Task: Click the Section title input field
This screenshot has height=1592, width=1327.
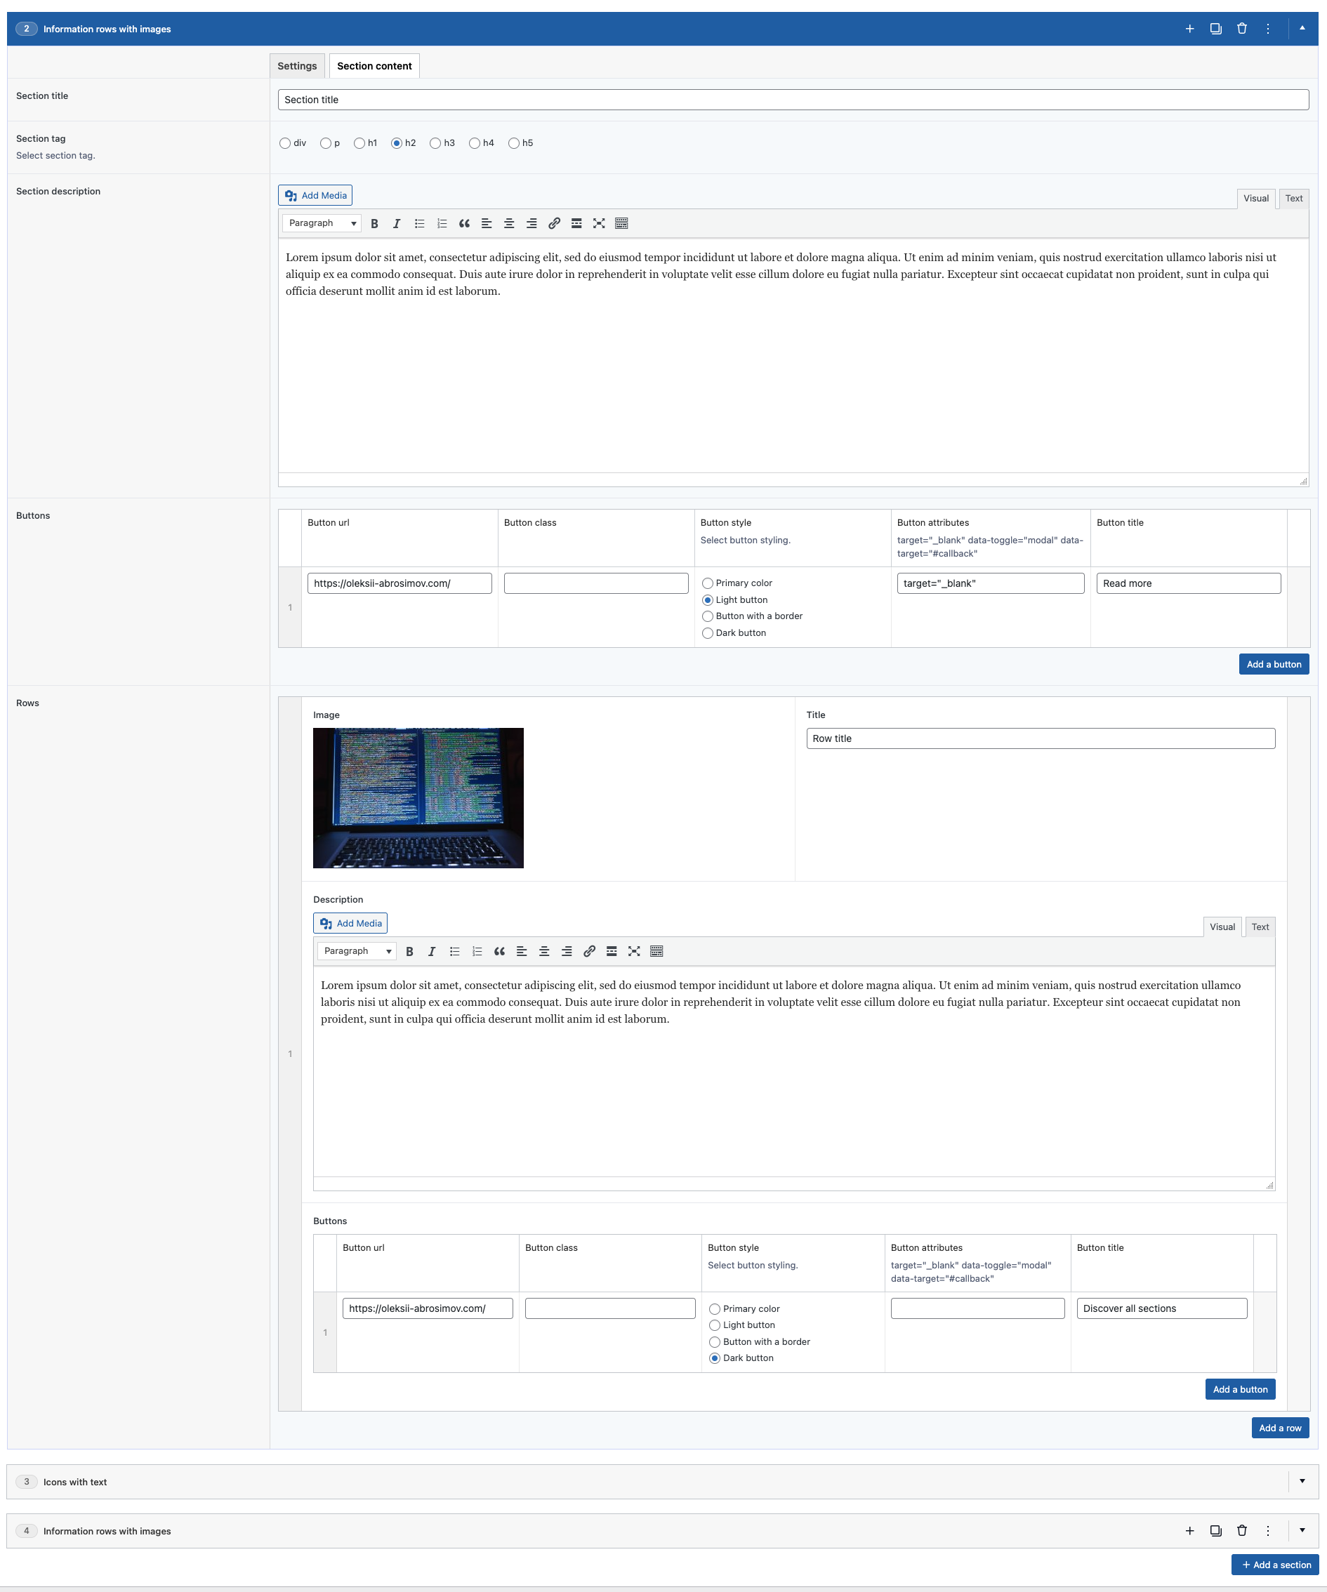Action: (x=793, y=99)
